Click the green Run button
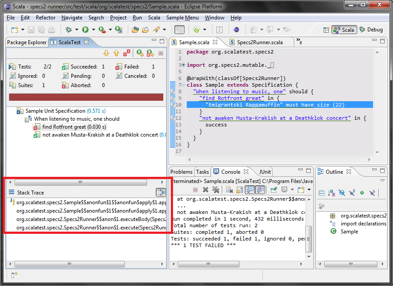Screen dimensions: 393x286 pos(85,30)
